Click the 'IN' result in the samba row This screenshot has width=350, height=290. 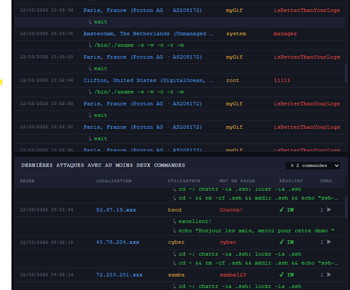click(291, 275)
